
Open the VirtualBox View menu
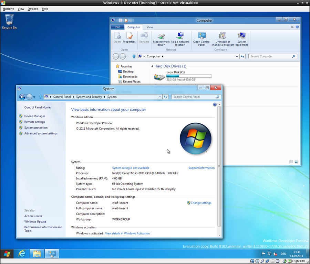tap(21, 9)
